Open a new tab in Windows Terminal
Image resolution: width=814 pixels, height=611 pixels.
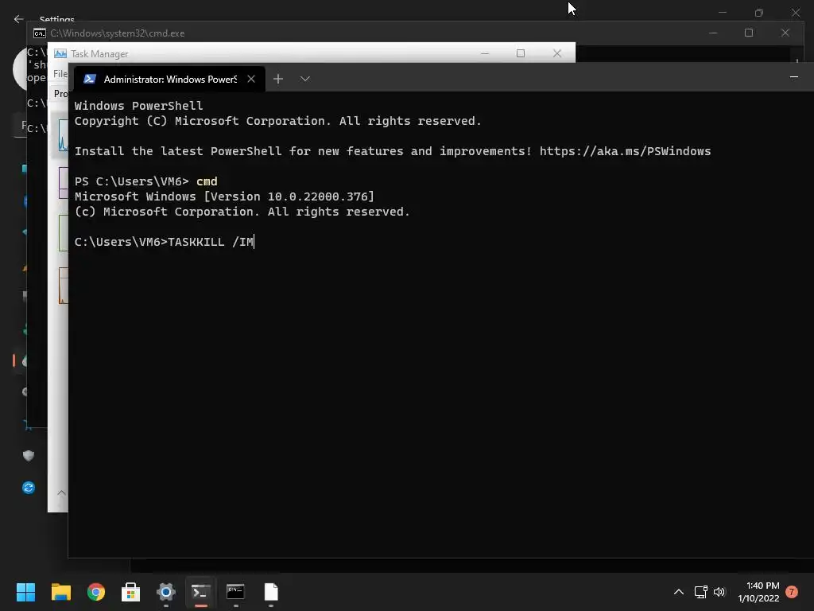(x=278, y=79)
